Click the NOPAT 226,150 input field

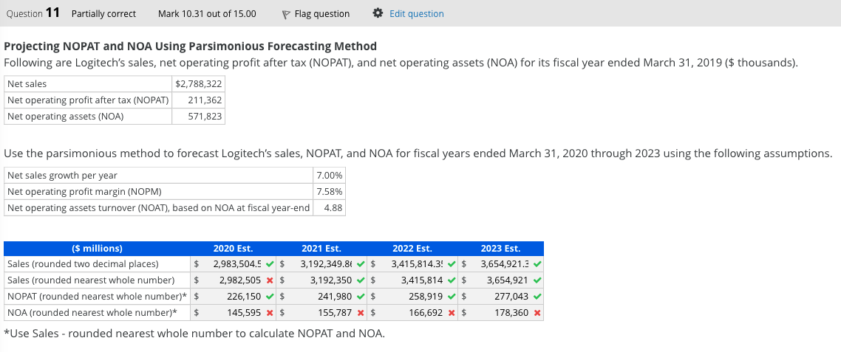(232, 296)
